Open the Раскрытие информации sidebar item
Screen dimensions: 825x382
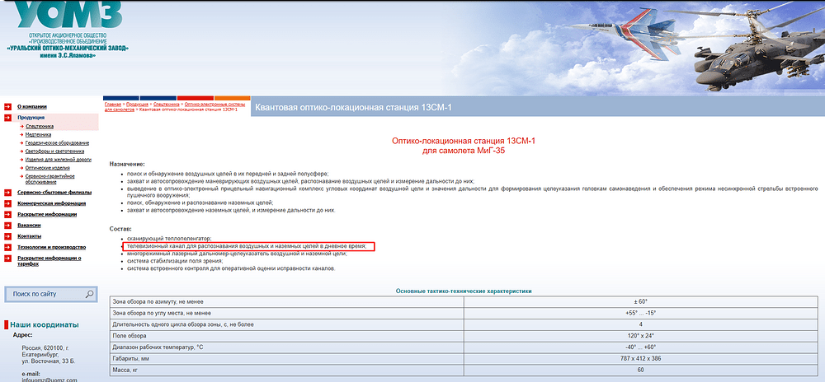tap(47, 214)
